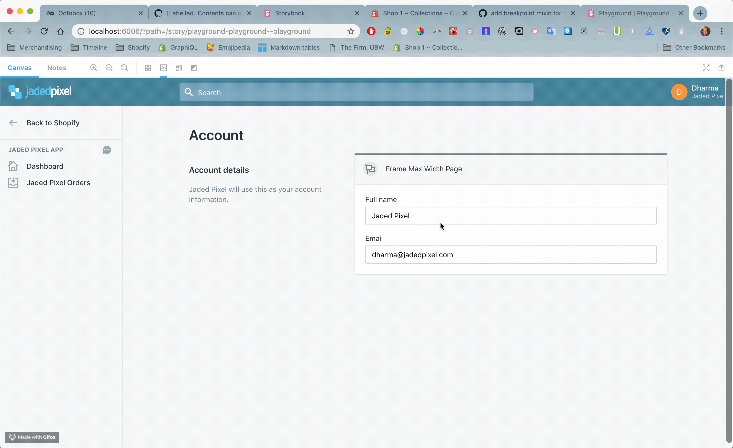Enter Storybook full screen mode
The image size is (733, 448).
pyautogui.click(x=706, y=68)
